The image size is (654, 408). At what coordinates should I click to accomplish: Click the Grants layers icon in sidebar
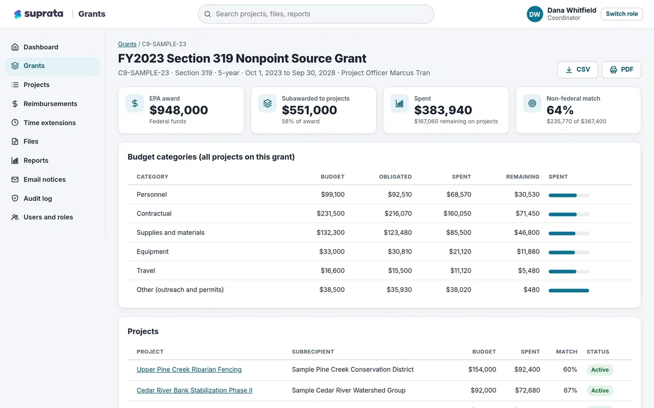[x=15, y=66]
